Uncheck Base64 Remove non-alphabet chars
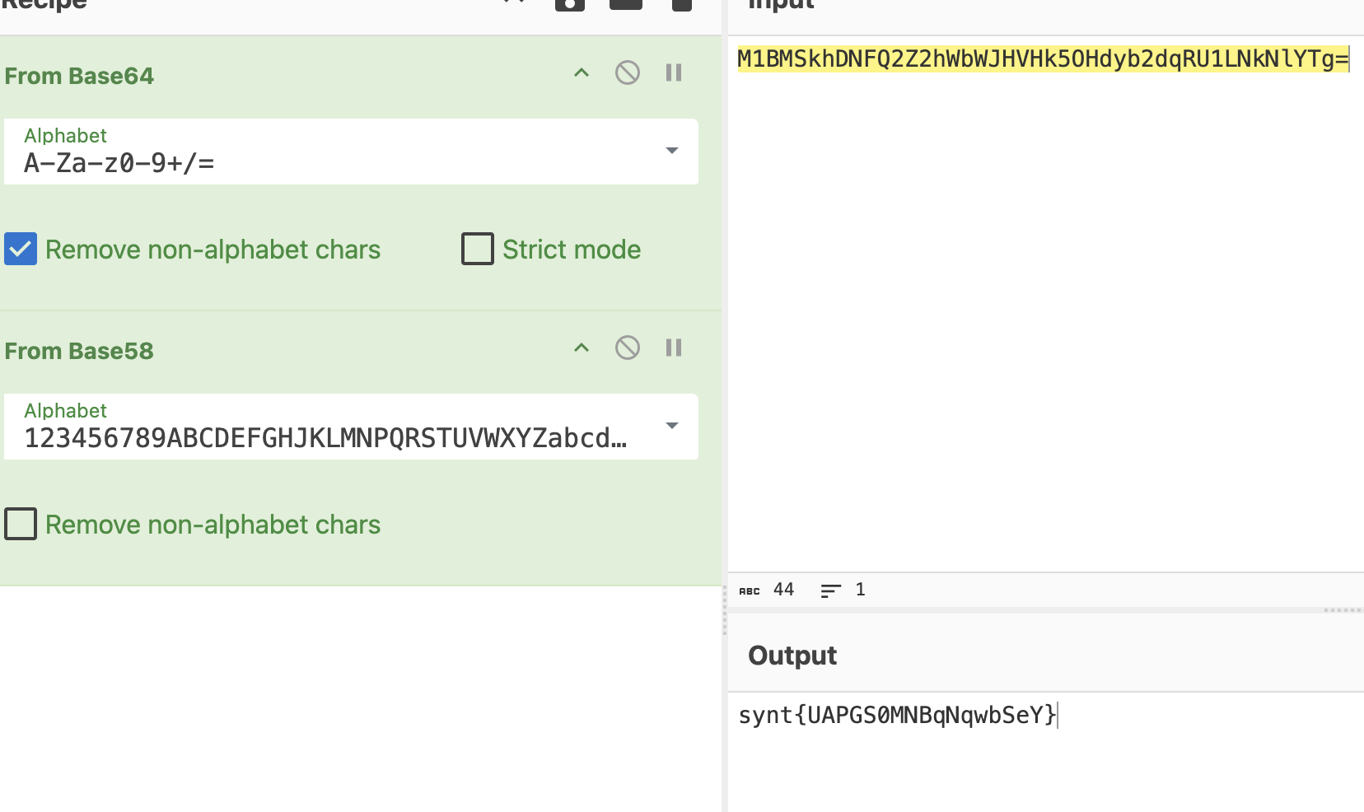This screenshot has height=812, width=1364. coord(21,249)
